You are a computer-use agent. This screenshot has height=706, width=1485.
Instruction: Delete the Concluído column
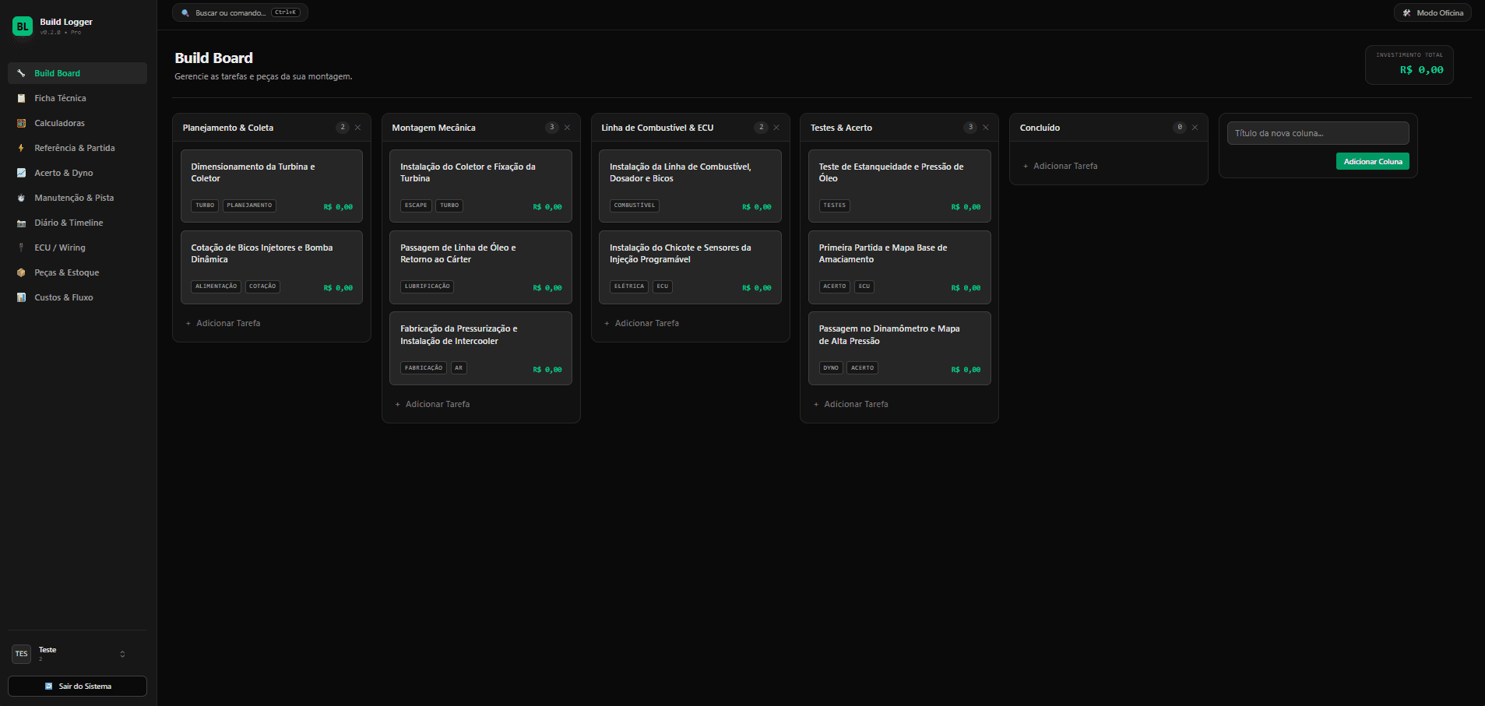(x=1195, y=128)
